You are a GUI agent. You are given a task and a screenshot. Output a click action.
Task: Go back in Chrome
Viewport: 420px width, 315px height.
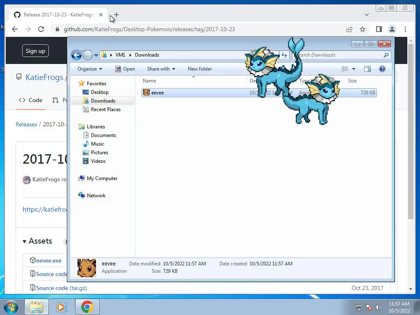[x=15, y=29]
